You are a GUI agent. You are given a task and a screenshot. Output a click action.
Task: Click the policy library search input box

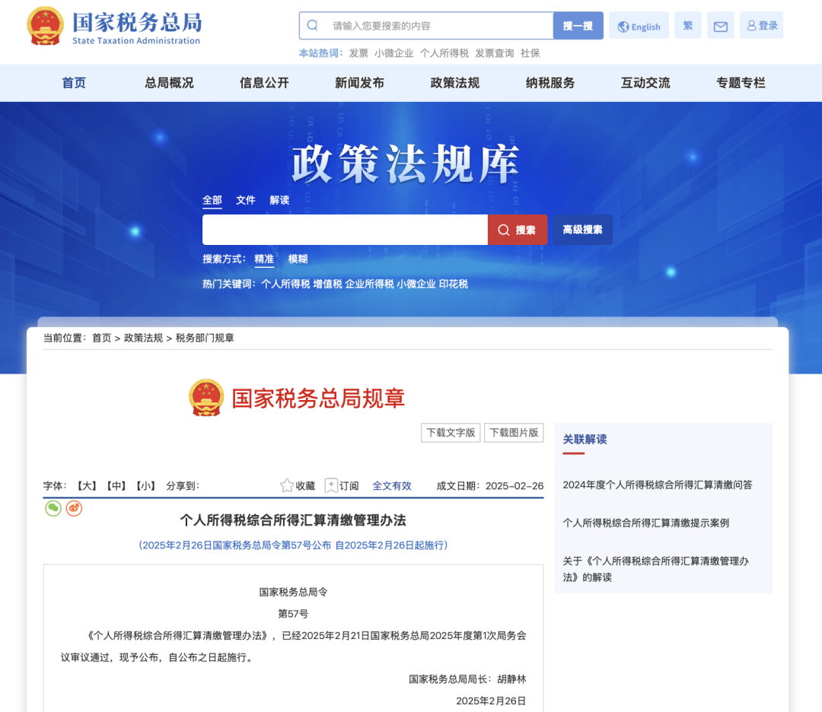point(342,229)
